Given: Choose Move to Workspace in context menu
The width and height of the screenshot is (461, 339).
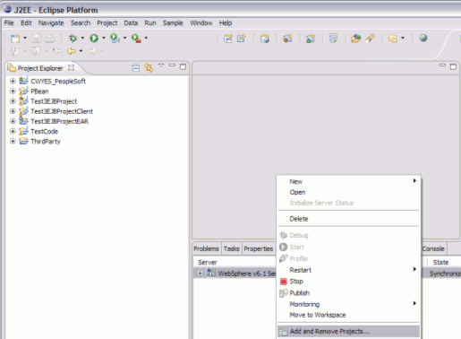Looking at the screenshot, I should tap(349, 315).
